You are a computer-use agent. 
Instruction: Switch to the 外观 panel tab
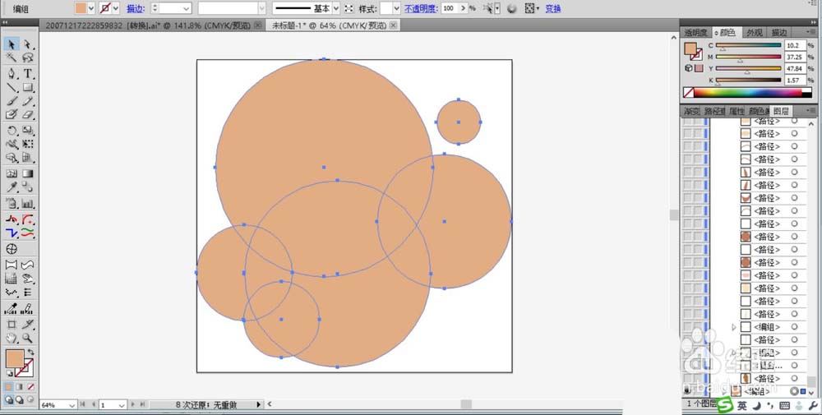(x=755, y=33)
